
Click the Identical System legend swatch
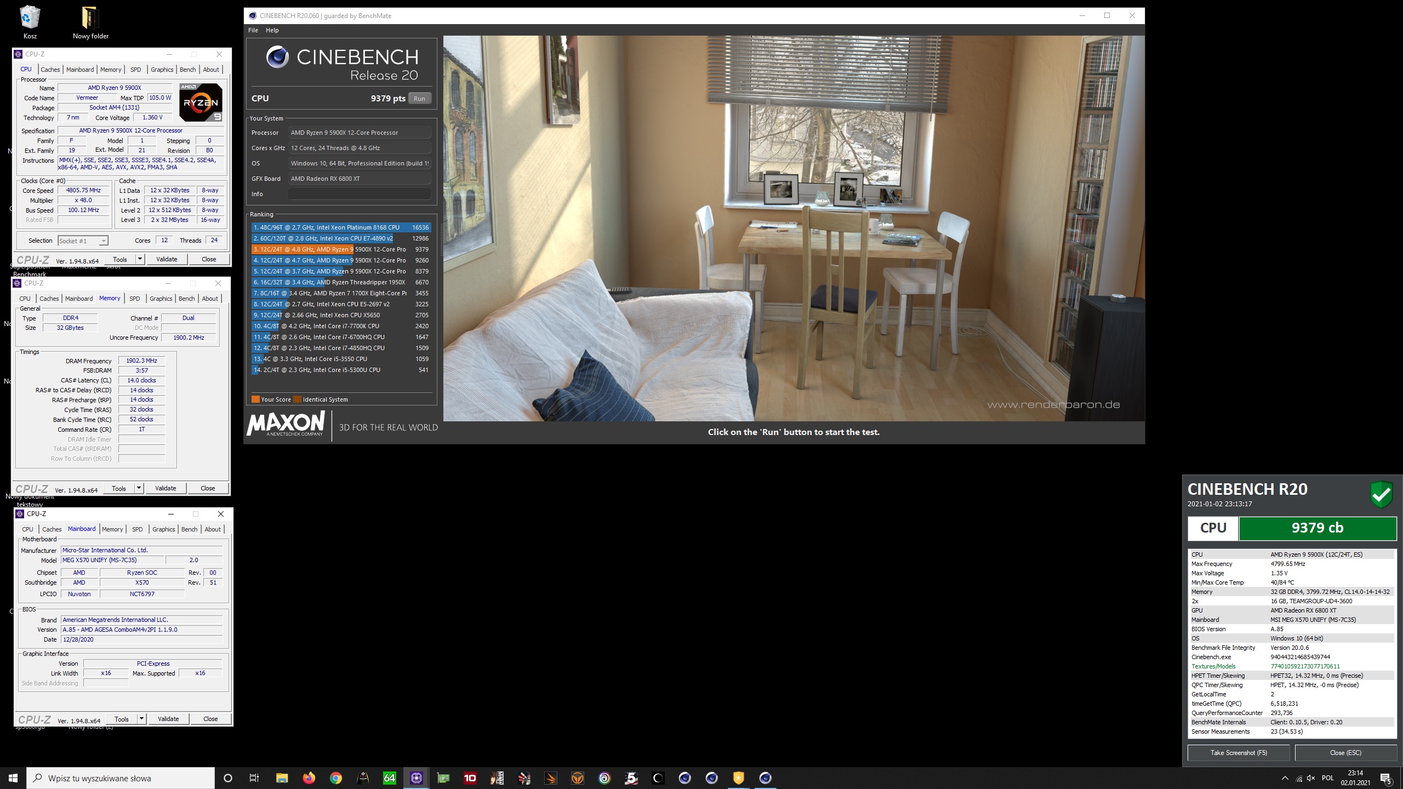pyautogui.click(x=297, y=399)
